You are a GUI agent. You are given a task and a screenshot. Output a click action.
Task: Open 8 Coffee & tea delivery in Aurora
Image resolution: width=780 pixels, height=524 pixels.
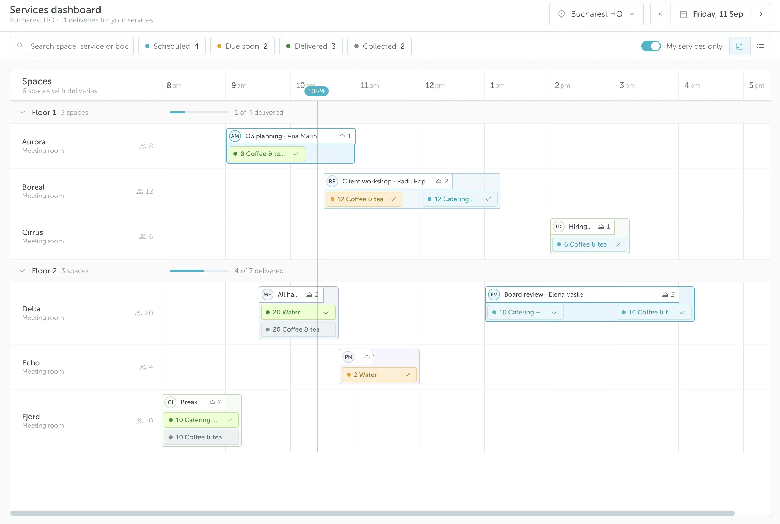pyautogui.click(x=267, y=154)
